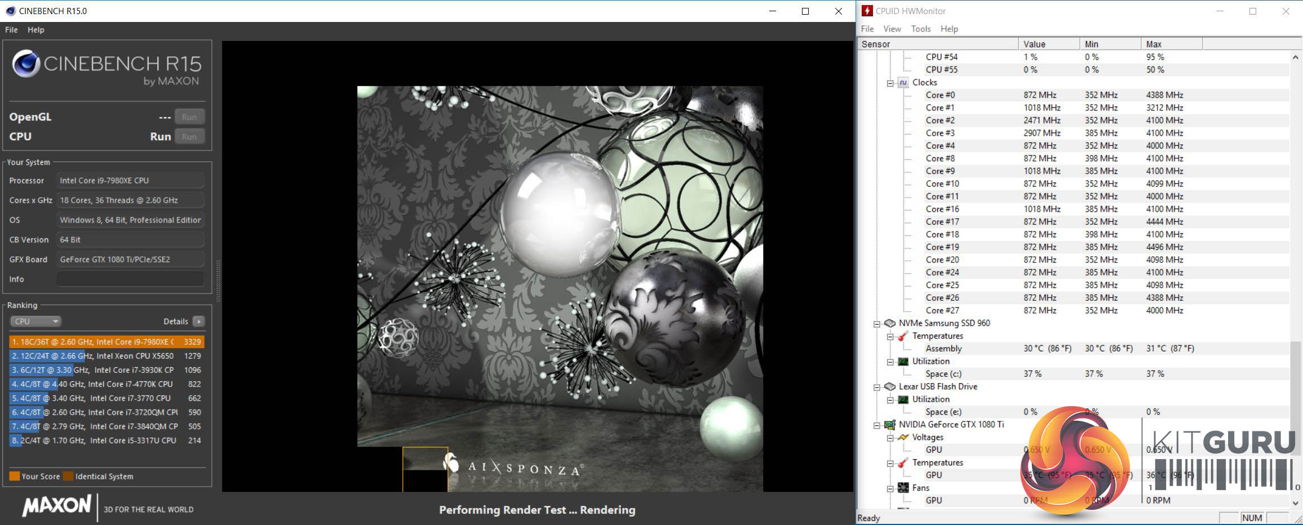Open the Cinebench File menu
1303x525 pixels.
[x=11, y=30]
